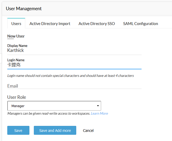Click the New User section heading
Image resolution: width=172 pixels, height=141 pixels.
(16, 36)
